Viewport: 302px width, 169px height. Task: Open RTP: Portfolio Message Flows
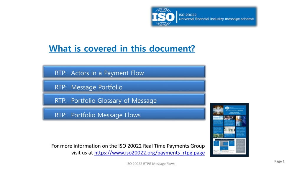(x=124, y=114)
